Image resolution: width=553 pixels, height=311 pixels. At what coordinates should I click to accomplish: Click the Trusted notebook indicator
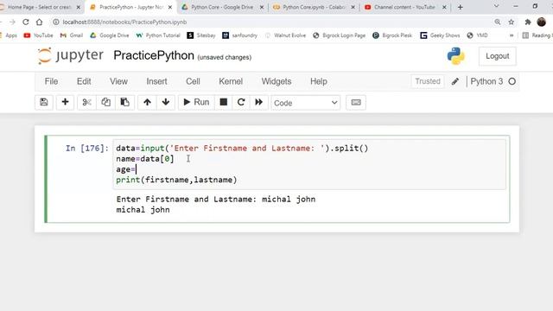coord(428,81)
